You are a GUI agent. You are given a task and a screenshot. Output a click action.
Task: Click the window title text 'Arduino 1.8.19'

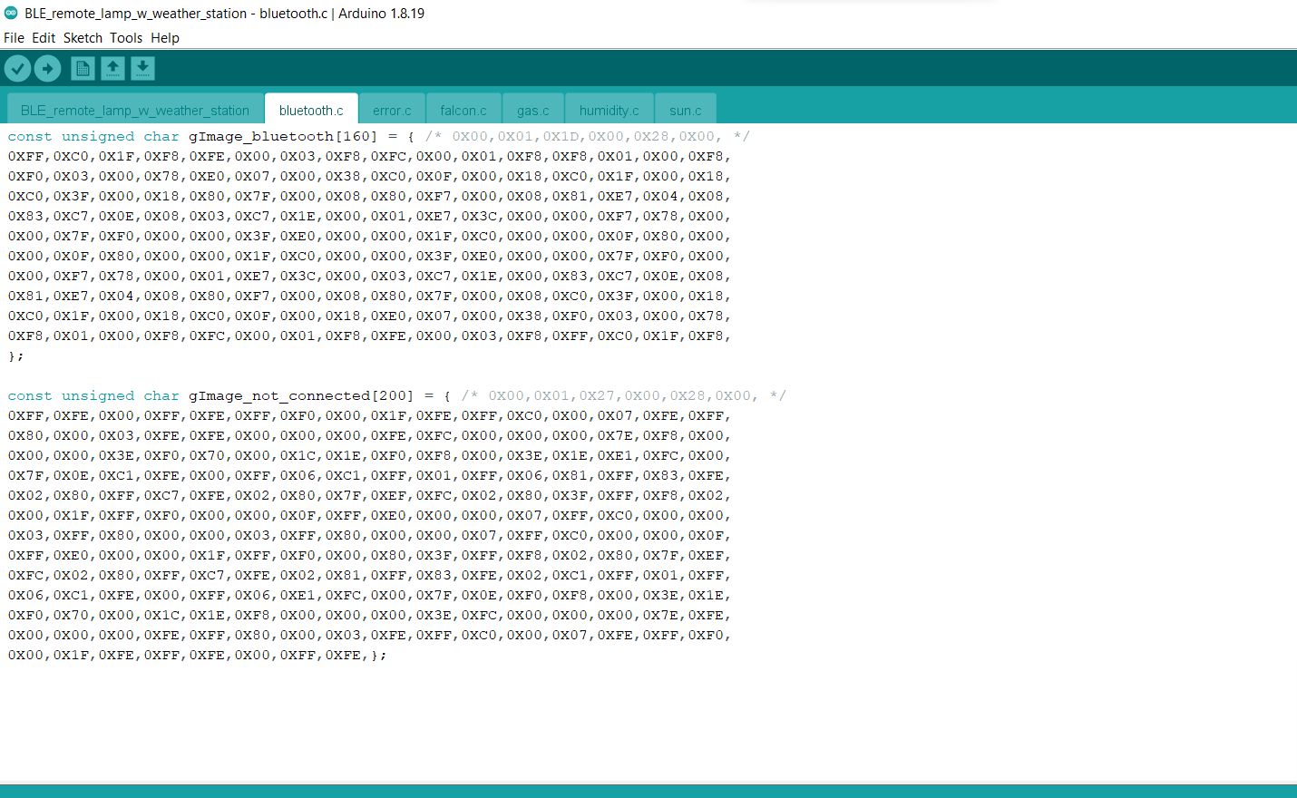(x=381, y=13)
